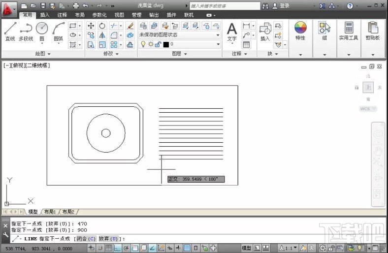Open the dropdown arrow beside Rectangle icon
This screenshot has height=253, width=388.
pyautogui.click(x=80, y=26)
